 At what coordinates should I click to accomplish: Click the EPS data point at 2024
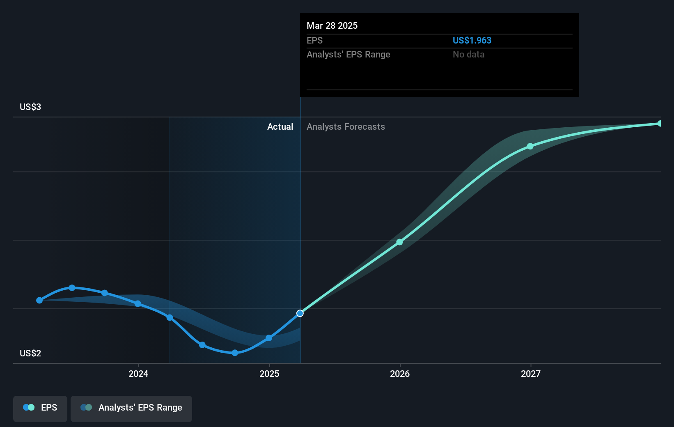pos(138,304)
